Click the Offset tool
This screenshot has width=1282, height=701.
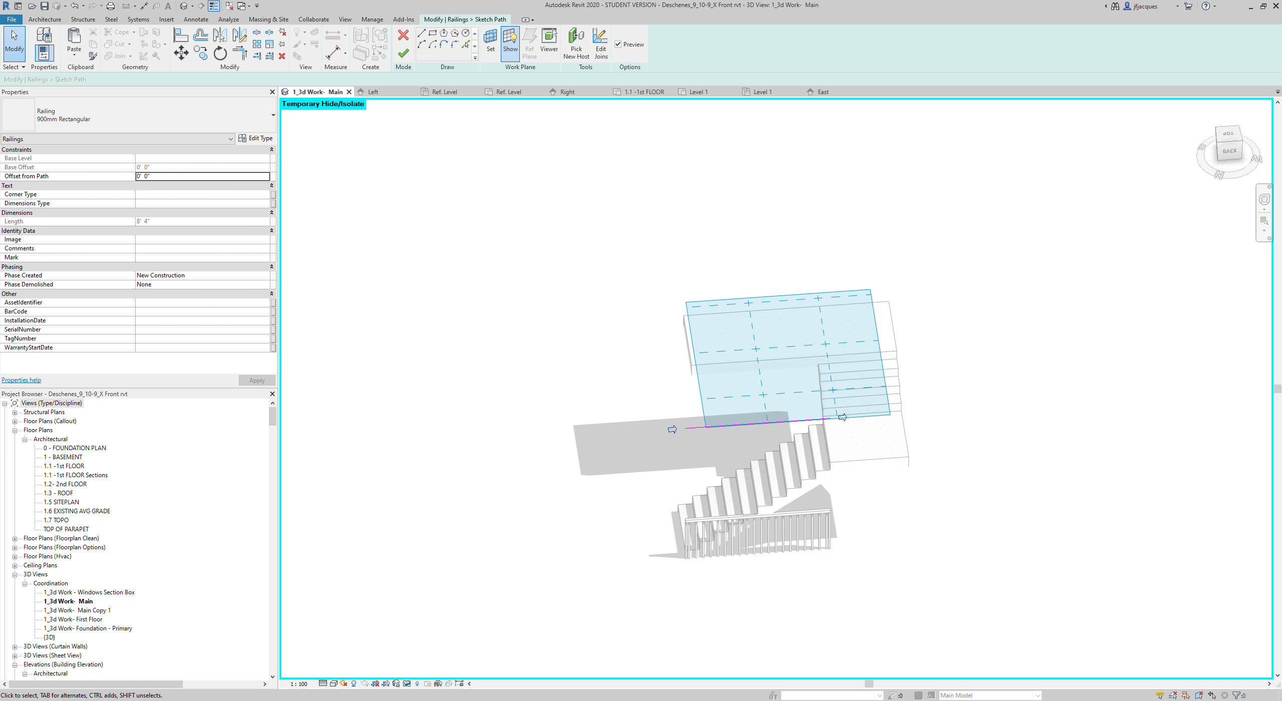pyautogui.click(x=201, y=35)
